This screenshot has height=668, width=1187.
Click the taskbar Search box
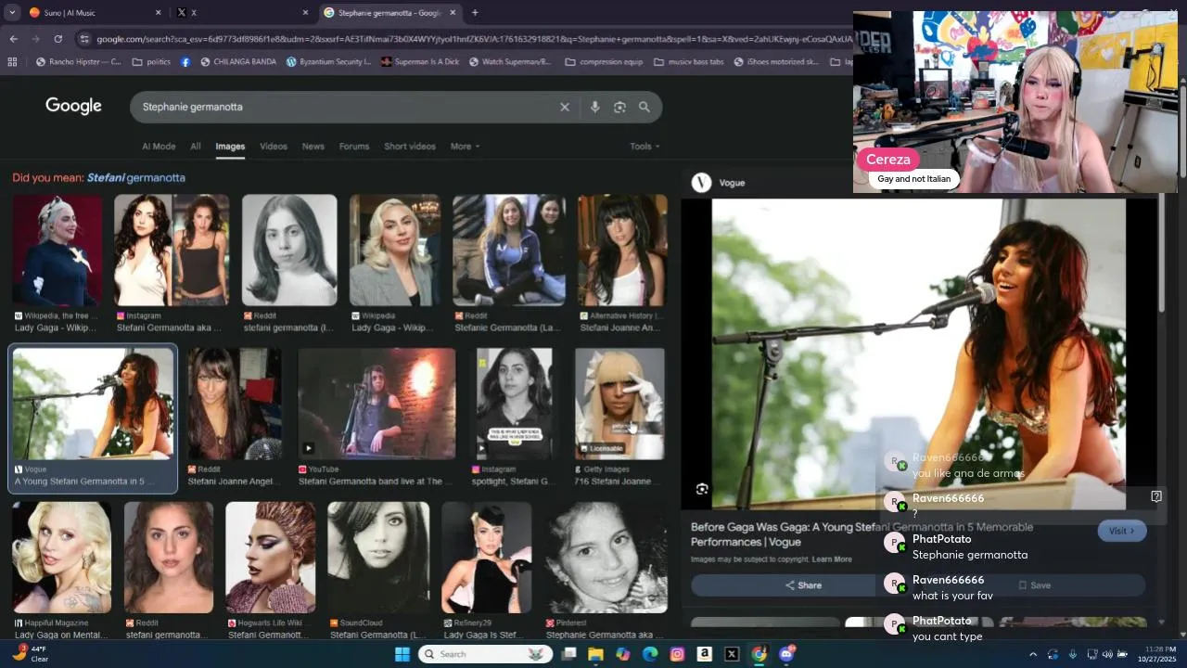click(485, 654)
